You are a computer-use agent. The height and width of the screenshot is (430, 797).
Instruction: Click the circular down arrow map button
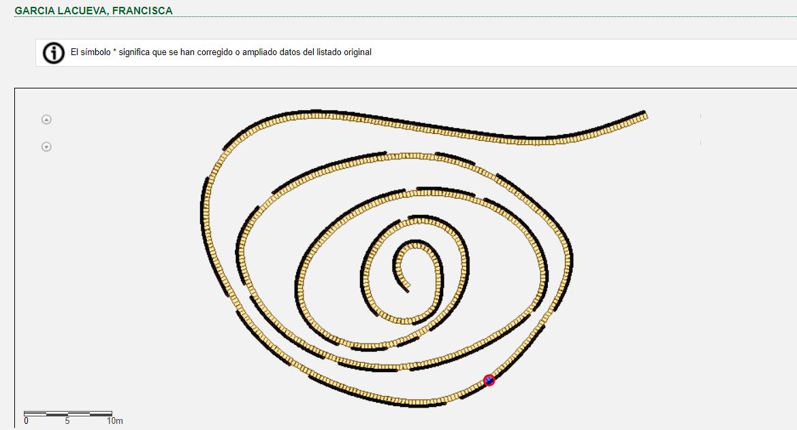46,146
